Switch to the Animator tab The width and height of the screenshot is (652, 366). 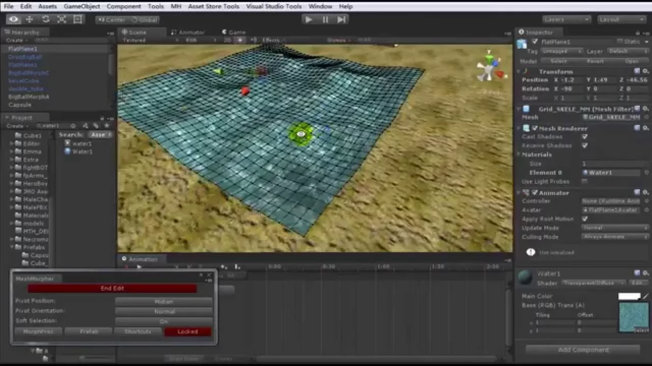coord(188,32)
